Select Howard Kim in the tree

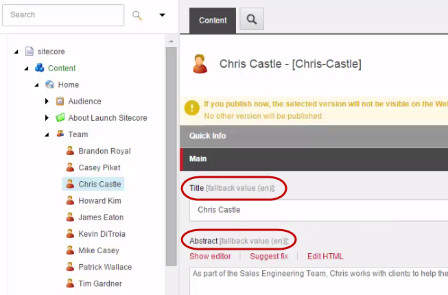pos(100,201)
